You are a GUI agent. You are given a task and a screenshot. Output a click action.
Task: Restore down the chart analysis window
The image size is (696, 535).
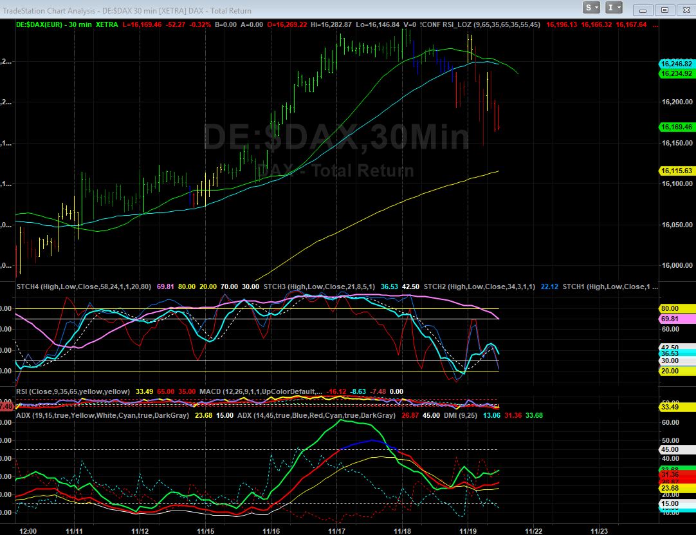click(x=664, y=10)
